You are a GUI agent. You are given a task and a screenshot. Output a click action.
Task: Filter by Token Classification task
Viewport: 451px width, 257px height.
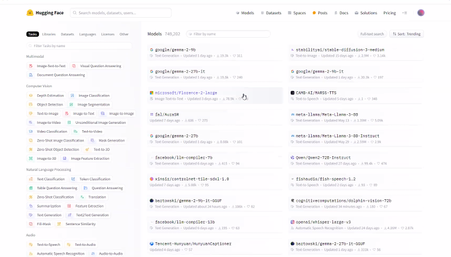(x=91, y=179)
